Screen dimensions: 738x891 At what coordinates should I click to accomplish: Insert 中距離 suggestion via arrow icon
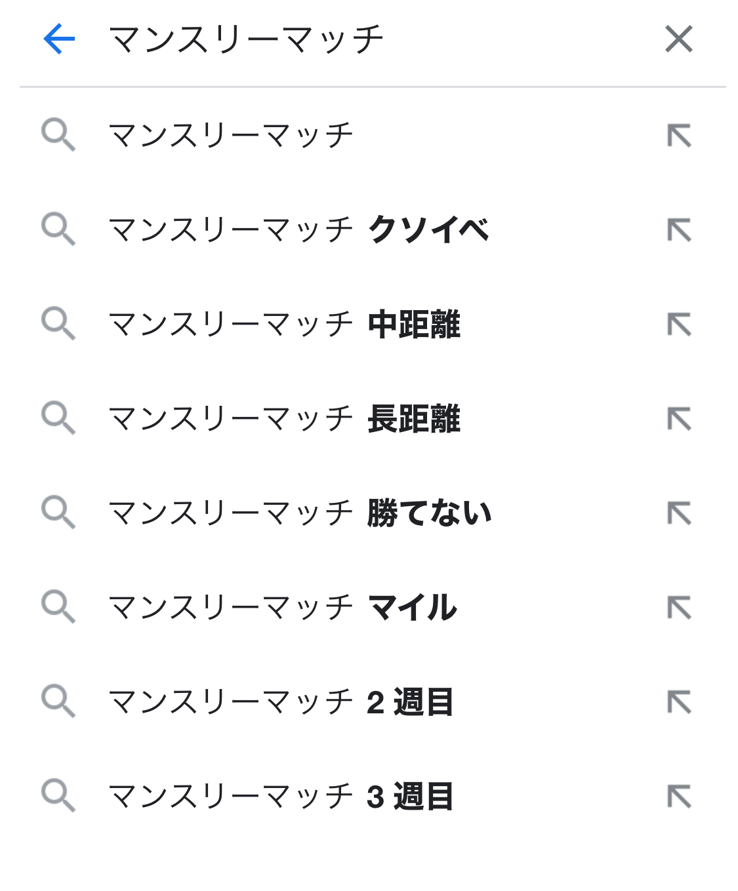click(679, 325)
